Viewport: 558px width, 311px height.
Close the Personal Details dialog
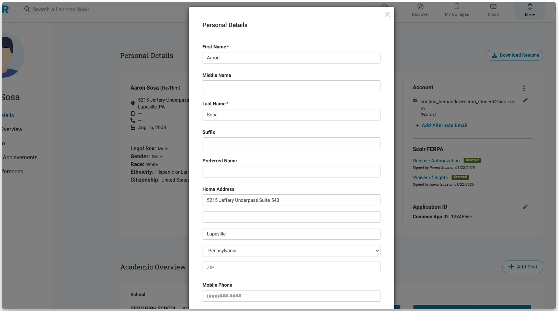point(387,14)
